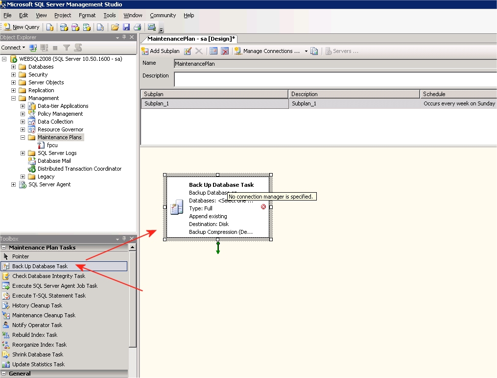Click the subplan schedule calendar icon
Screen dimensions: 497x378
tap(213, 51)
